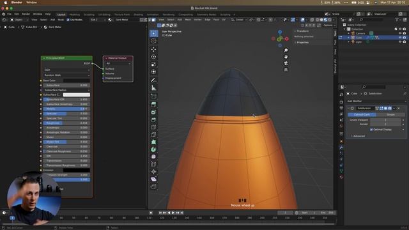Open the Random Walk subsurface method dropdown
The height and width of the screenshot is (230, 409).
(x=66, y=75)
